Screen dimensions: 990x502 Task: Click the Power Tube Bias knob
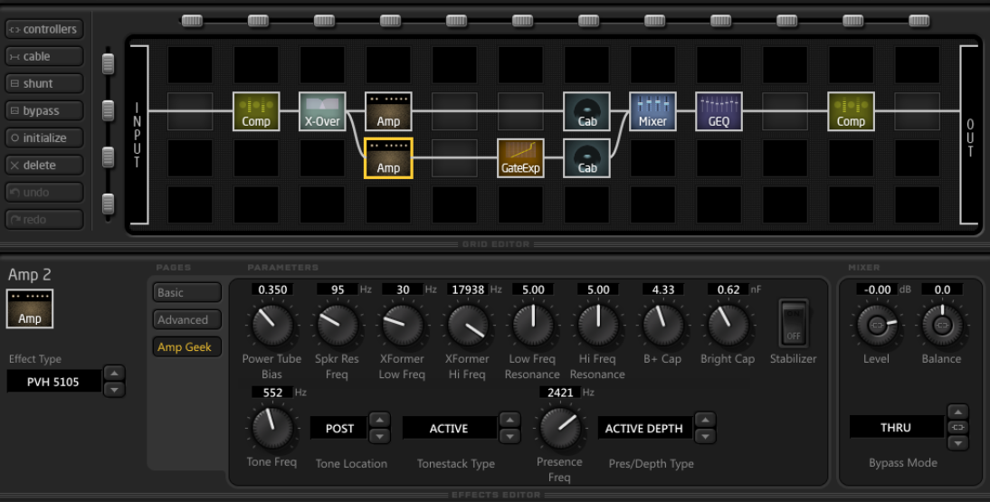(272, 326)
